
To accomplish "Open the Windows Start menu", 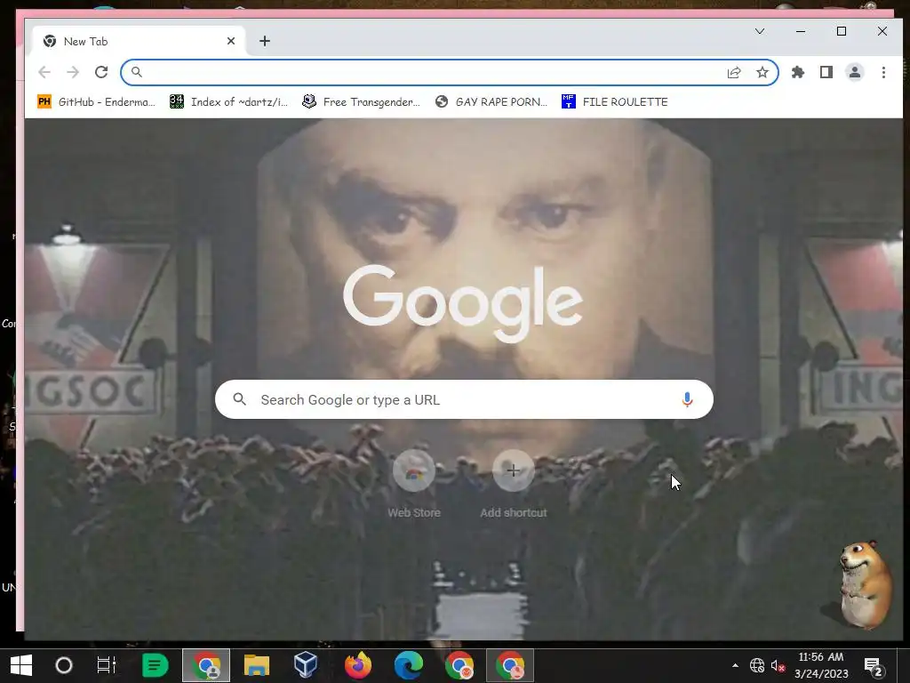I will pos(21,665).
